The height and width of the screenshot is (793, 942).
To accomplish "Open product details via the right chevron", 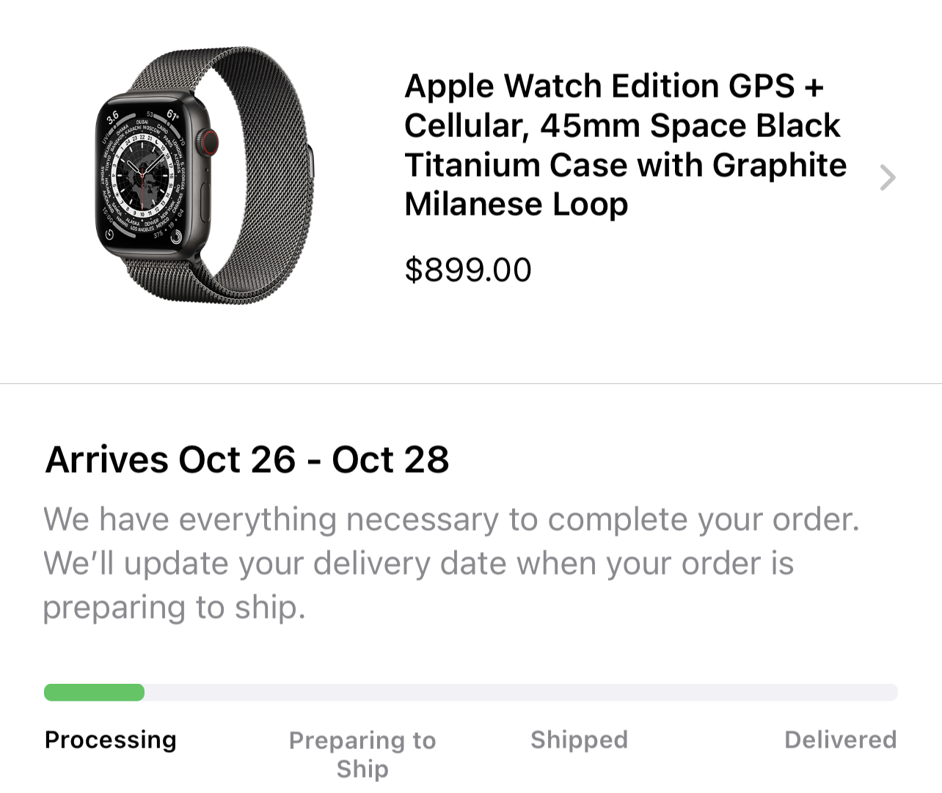I will (x=888, y=177).
